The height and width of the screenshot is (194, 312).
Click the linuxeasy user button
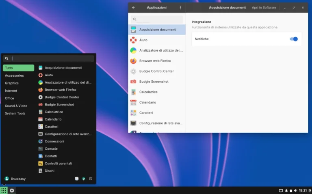pyautogui.click(x=15, y=179)
